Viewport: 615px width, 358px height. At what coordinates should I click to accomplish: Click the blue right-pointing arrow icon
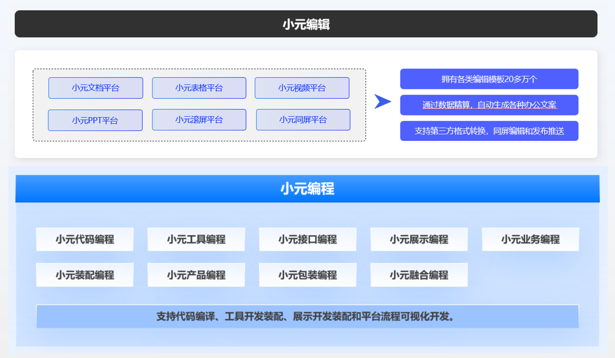point(383,102)
